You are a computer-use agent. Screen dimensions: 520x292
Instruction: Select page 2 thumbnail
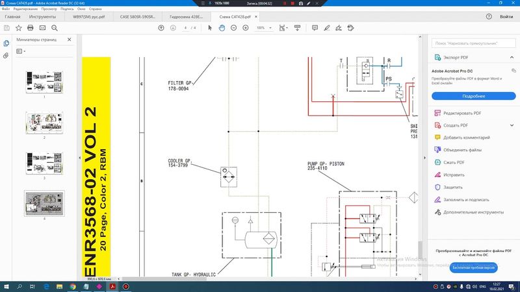point(44,121)
